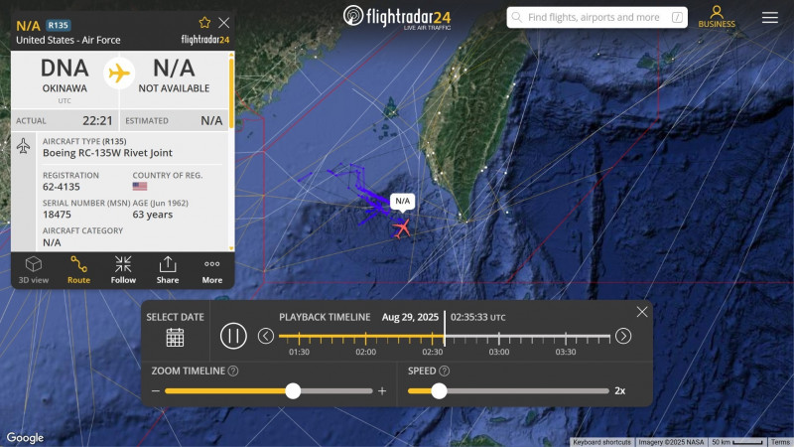
Task: Click the flightradar24 logo in flight panel
Action: (205, 40)
